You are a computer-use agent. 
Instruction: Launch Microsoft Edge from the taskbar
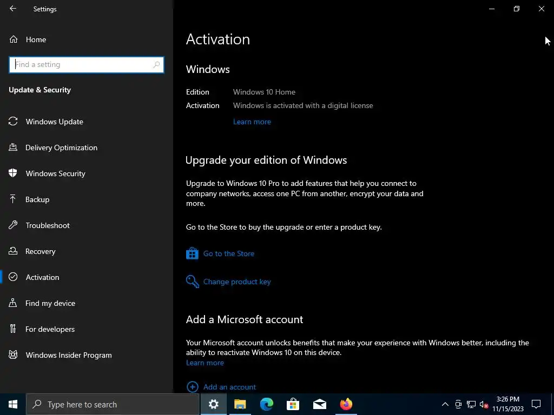coord(267,404)
